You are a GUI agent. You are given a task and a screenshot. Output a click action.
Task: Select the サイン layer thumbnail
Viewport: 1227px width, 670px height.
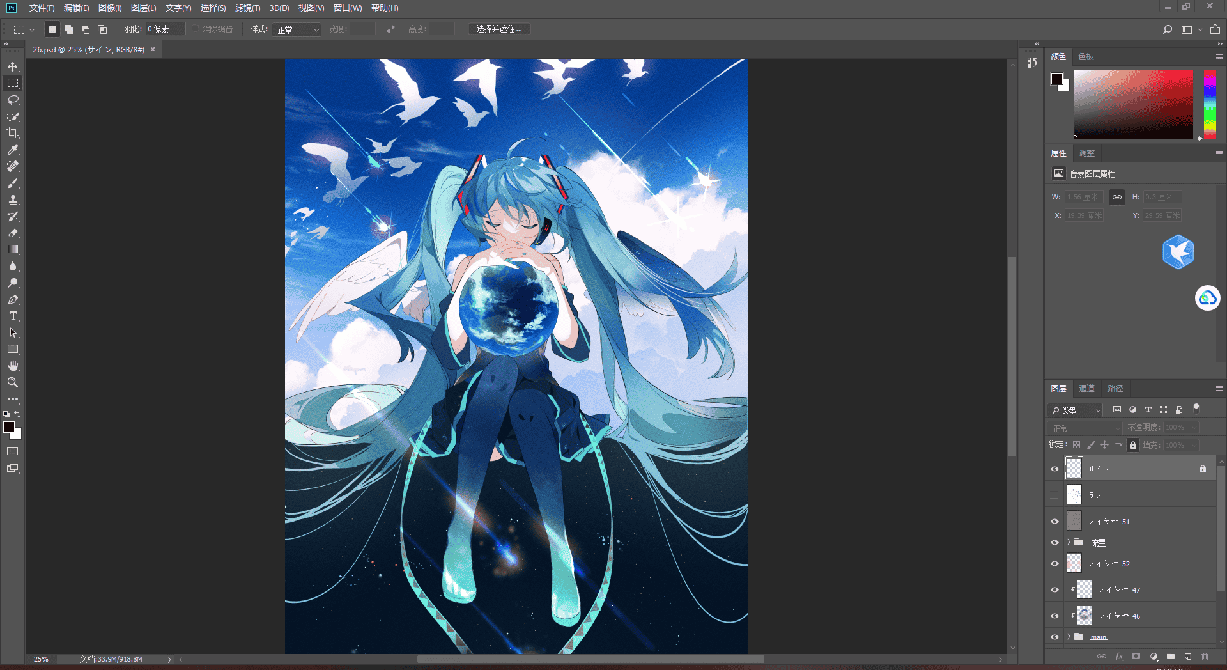(1074, 469)
